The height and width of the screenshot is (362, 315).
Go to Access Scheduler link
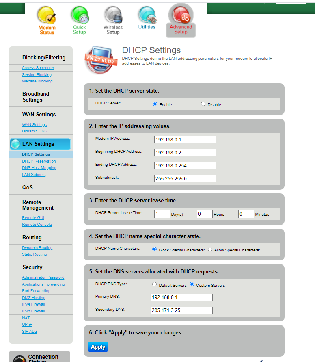coord(38,67)
